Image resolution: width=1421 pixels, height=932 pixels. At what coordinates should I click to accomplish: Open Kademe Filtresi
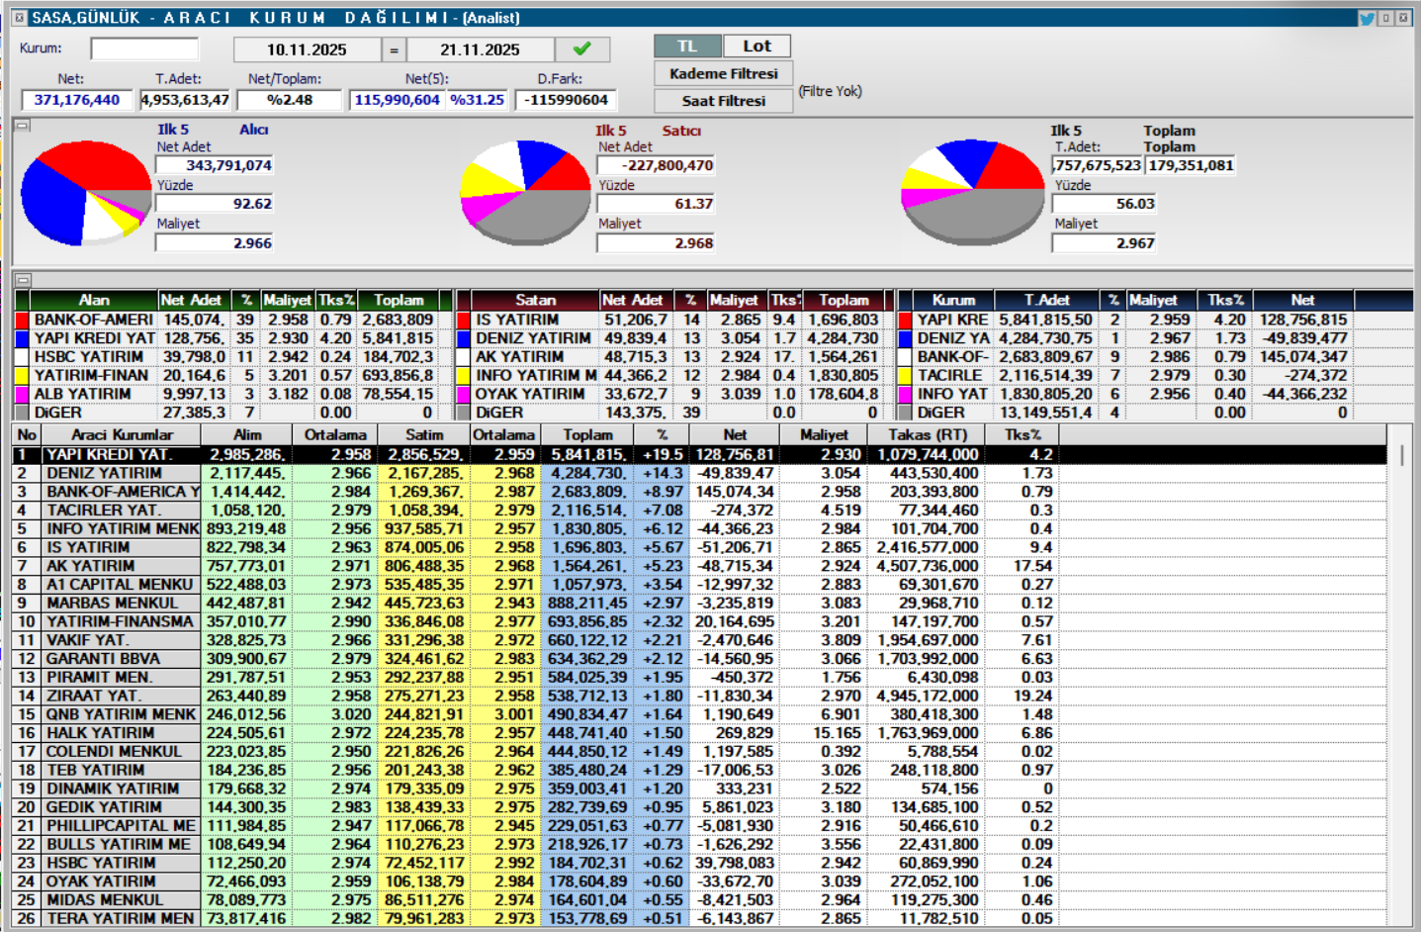(723, 73)
